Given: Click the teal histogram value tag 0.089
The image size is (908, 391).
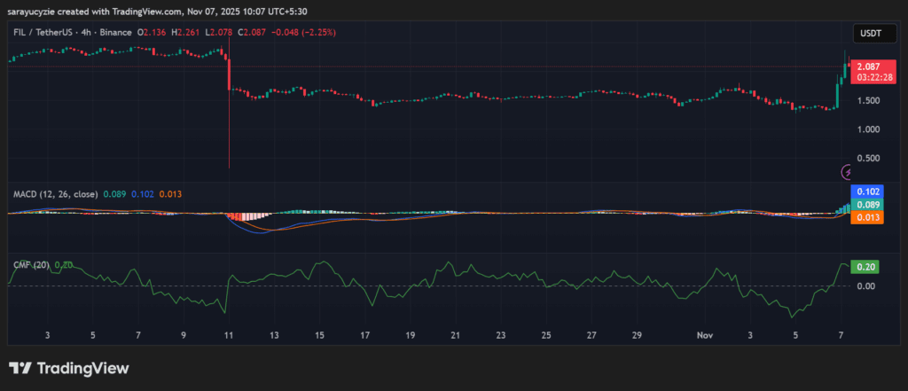Looking at the screenshot, I should click(x=866, y=205).
